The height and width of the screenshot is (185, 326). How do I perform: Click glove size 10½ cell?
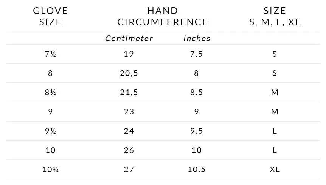51,170
